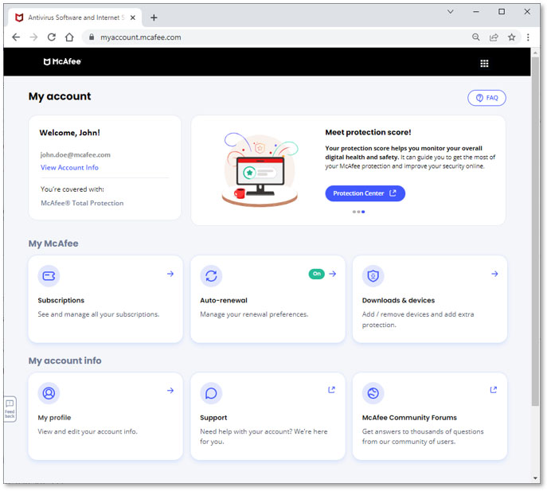Screen dimensions: 547x491
Task: Toggle the Auto-renewal On switch
Action: (x=317, y=274)
